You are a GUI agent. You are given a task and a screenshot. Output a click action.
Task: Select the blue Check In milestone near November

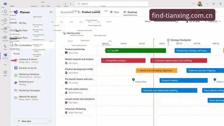[x=215, y=80]
